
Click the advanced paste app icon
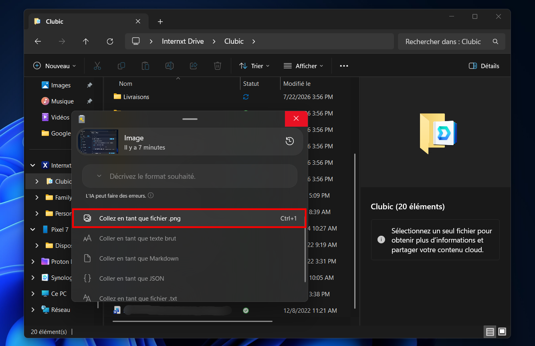(82, 119)
